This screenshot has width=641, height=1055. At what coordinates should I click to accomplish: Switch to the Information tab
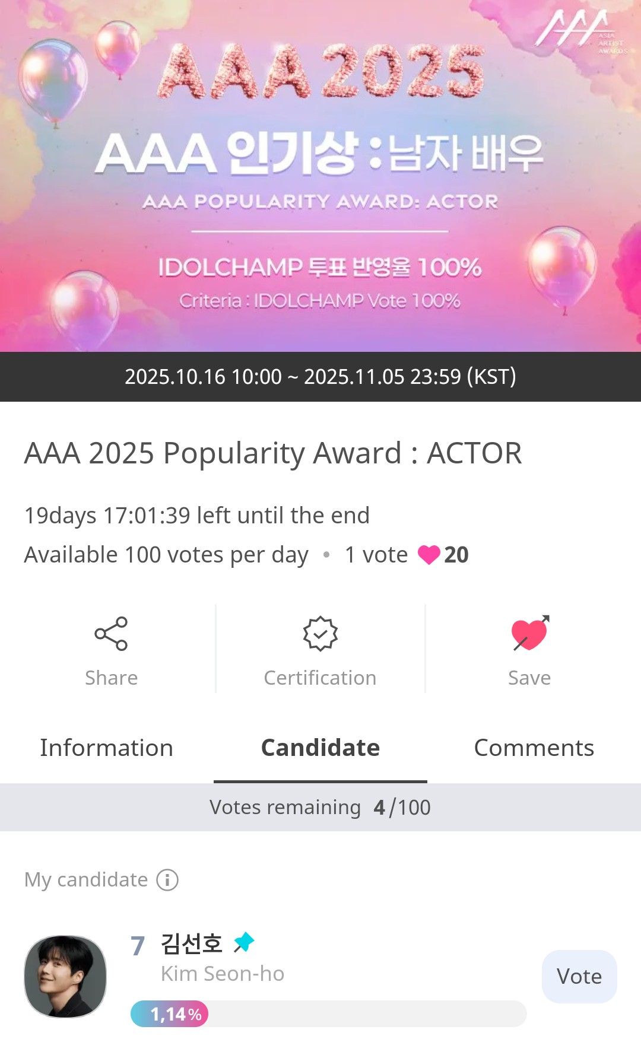click(107, 748)
